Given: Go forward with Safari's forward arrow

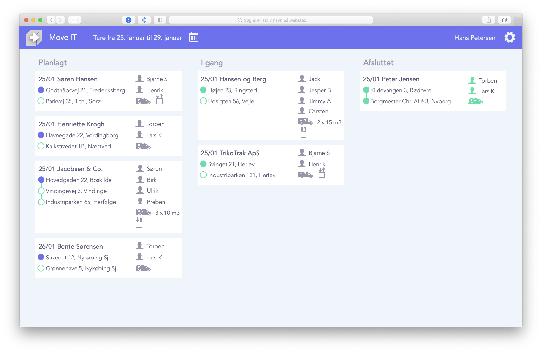Looking at the screenshot, I should click(x=60, y=20).
